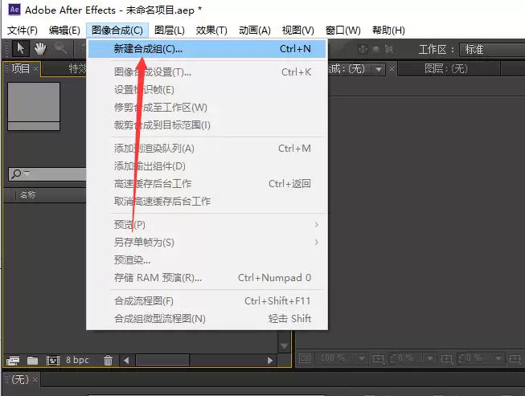Click the project preview thumbnail

click(34, 106)
